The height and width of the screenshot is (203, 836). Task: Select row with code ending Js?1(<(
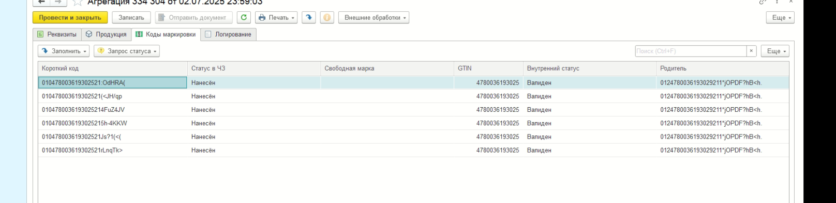(x=413, y=137)
